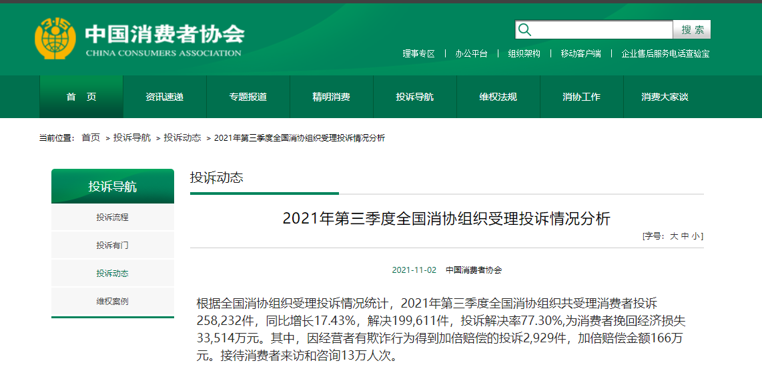Viewport: 762px width, 383px height.
Task: Click the CHINA CONSUMERS ASSOCIATION English title text
Action: 163,53
